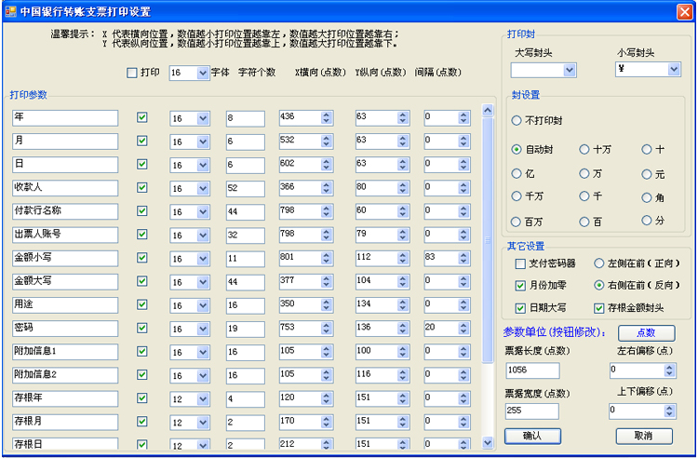
Task: Click the 取消 button
Action: pos(644,437)
